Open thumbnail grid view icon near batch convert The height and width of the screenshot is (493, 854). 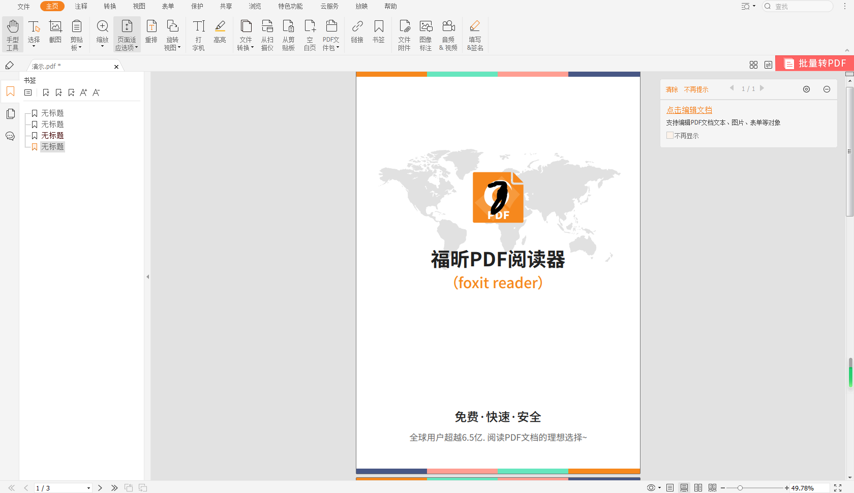click(753, 65)
